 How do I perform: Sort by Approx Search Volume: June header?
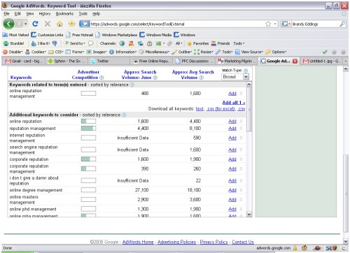tap(140, 75)
